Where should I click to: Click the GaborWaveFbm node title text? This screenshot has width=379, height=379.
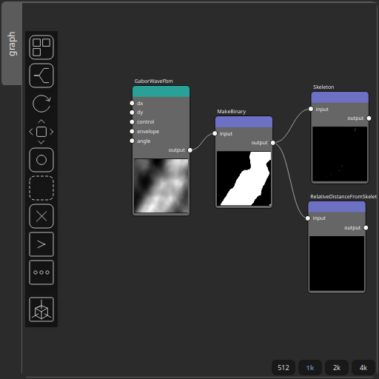(153, 81)
